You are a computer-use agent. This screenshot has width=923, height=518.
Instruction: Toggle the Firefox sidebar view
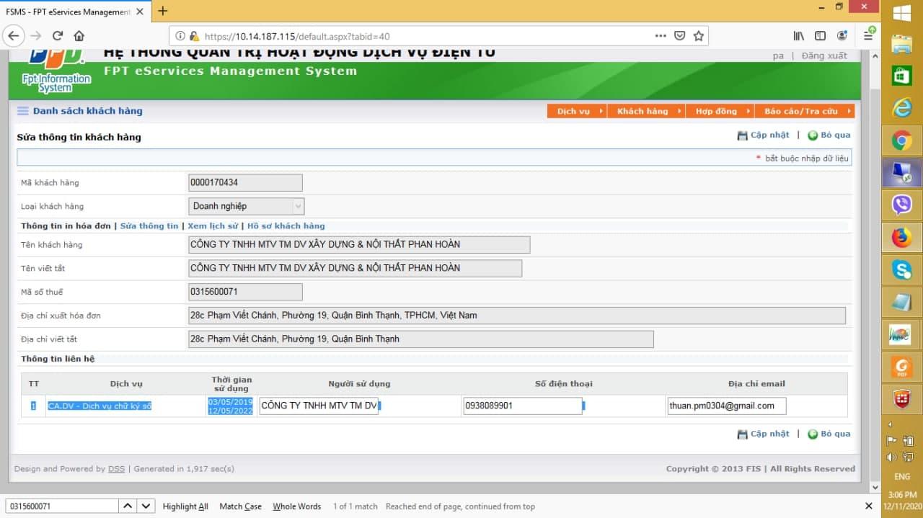pyautogui.click(x=820, y=35)
